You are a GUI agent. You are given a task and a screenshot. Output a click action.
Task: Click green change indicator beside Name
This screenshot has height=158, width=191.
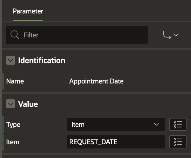[3, 81]
